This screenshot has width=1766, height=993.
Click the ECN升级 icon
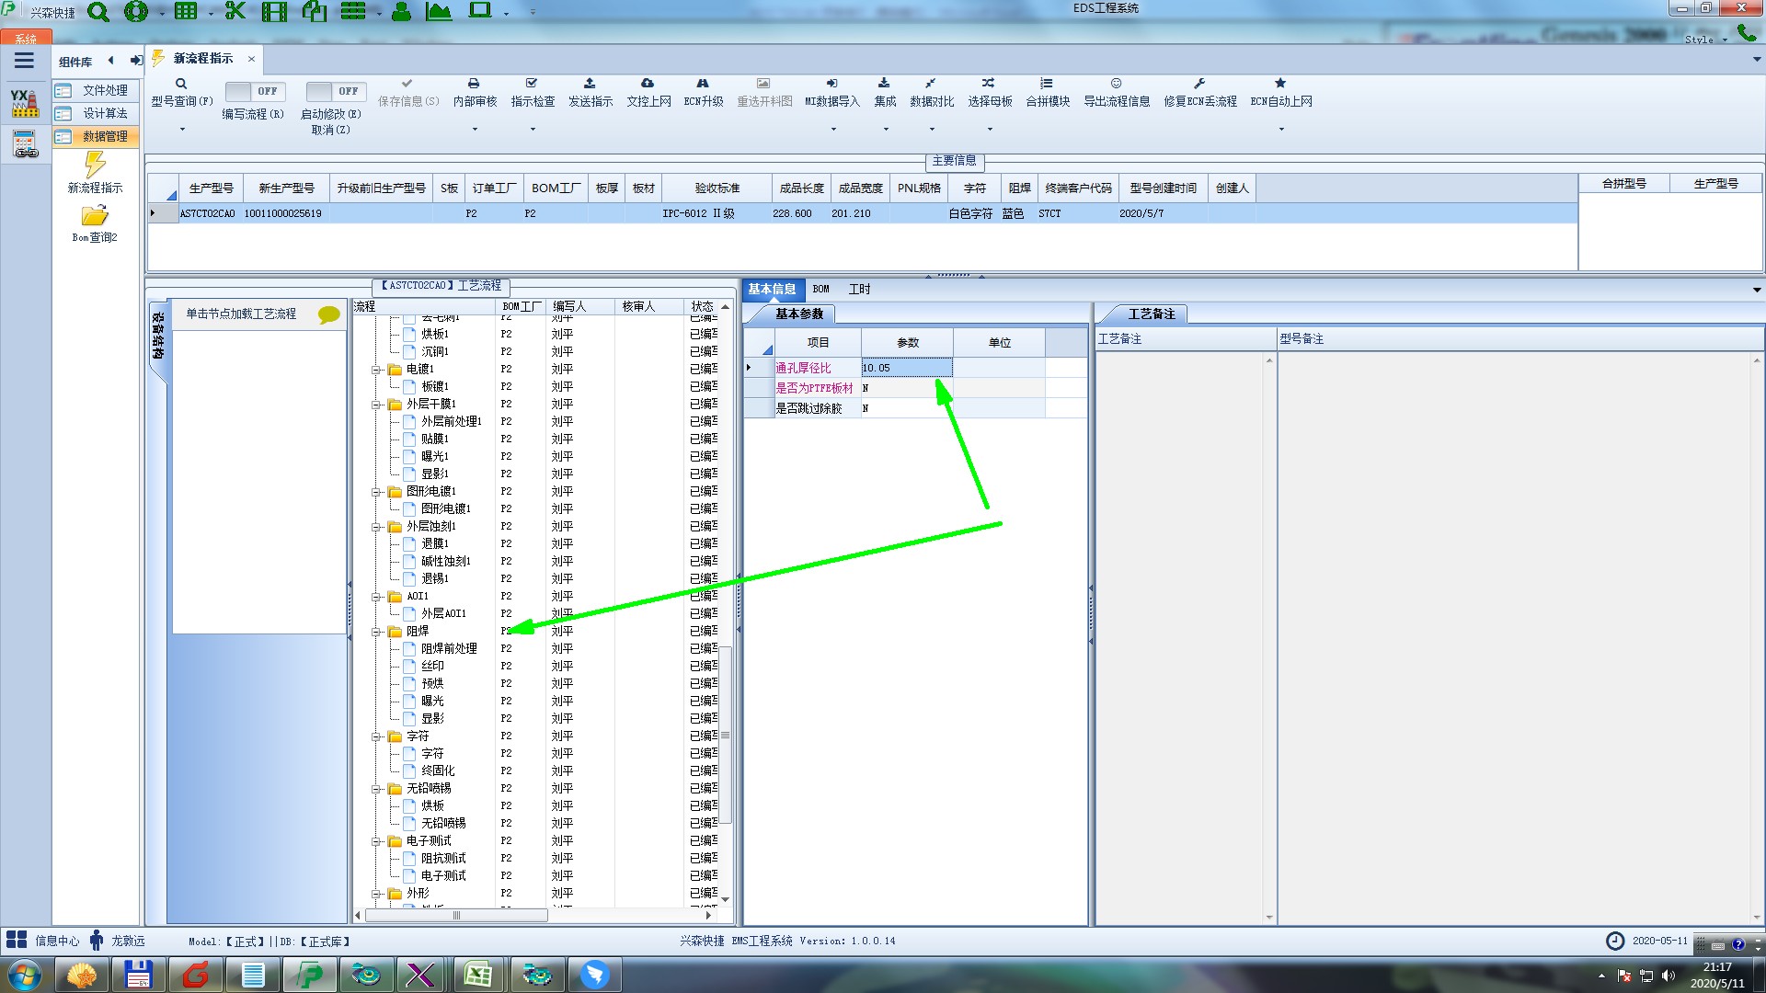click(703, 84)
